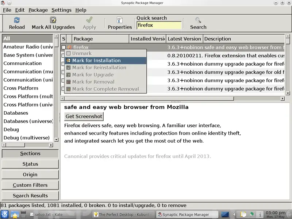
Task: Open the KDE Kickoff menu in the taskbar
Action: tap(4, 214)
